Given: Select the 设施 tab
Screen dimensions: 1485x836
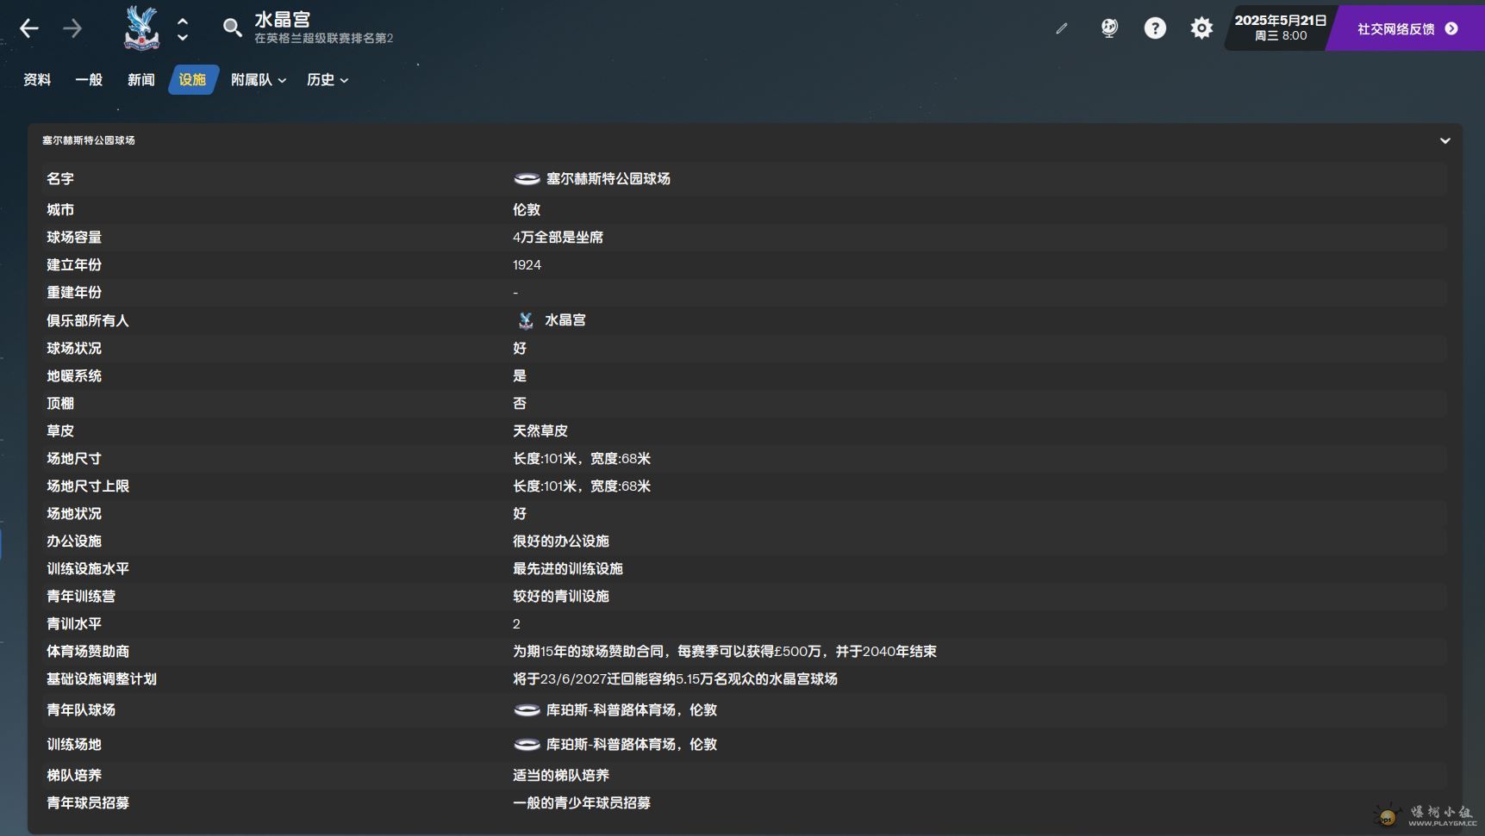Looking at the screenshot, I should tap(193, 79).
